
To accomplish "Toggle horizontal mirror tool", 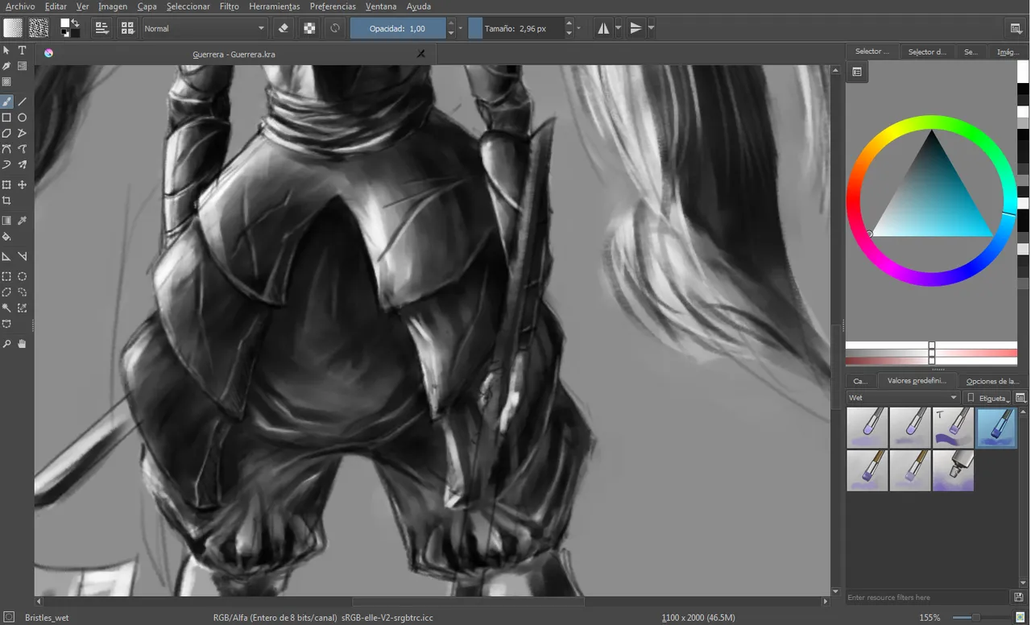I will [x=603, y=28].
